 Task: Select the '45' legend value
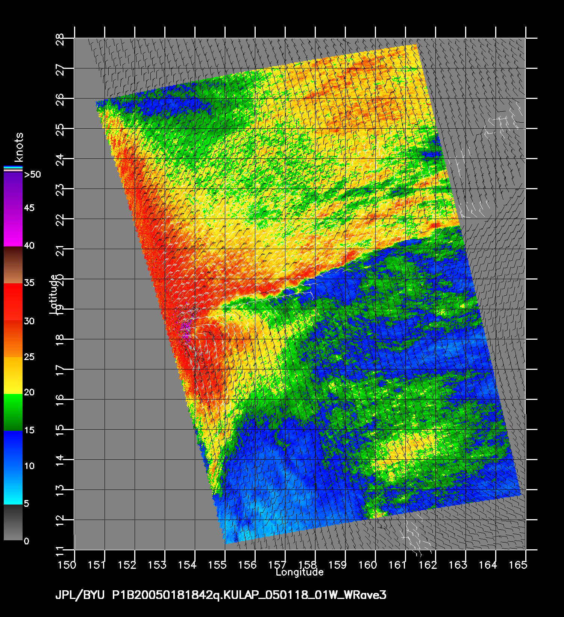tap(29, 208)
